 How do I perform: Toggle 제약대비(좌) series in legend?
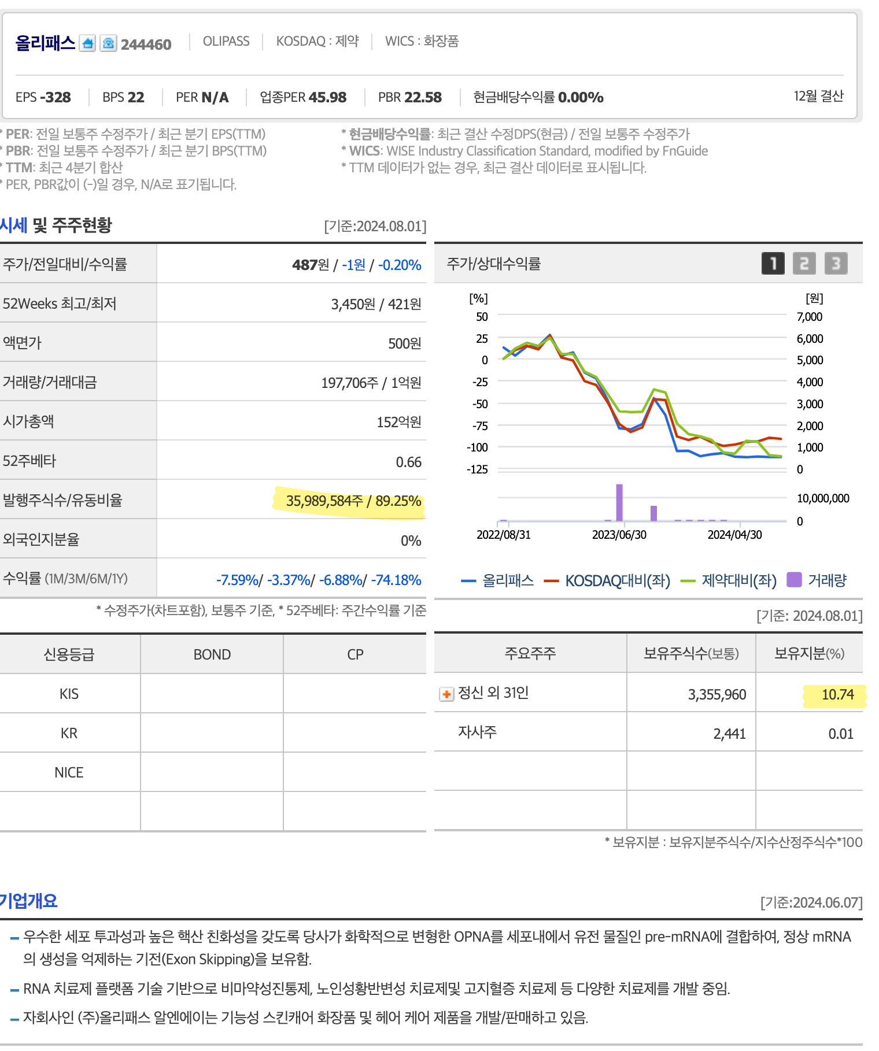click(x=729, y=580)
